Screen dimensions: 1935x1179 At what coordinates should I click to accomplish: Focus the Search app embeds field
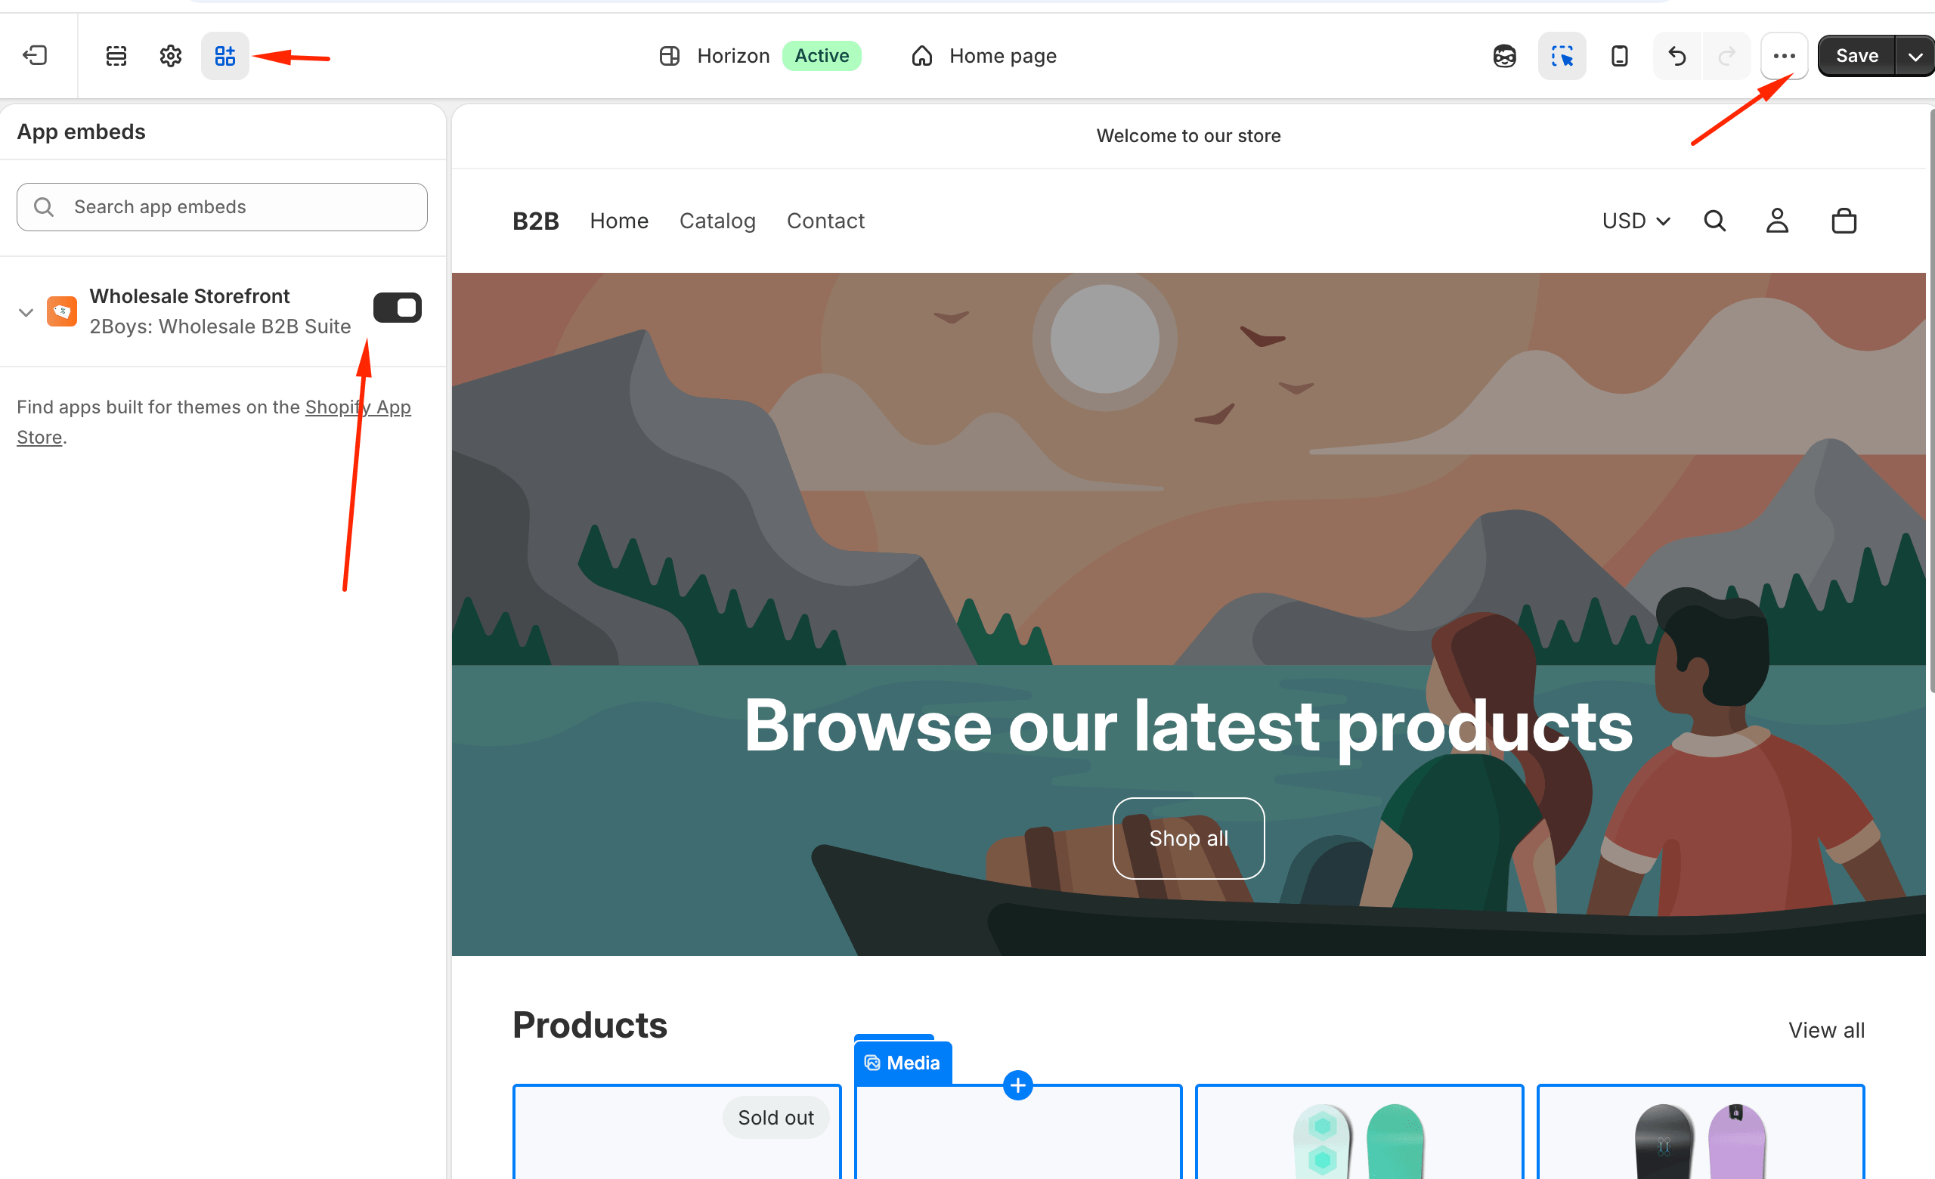pos(222,206)
